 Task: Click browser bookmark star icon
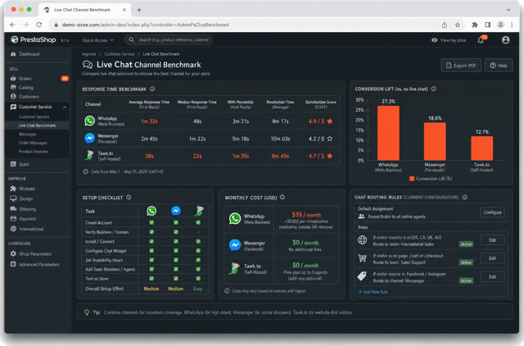458,25
